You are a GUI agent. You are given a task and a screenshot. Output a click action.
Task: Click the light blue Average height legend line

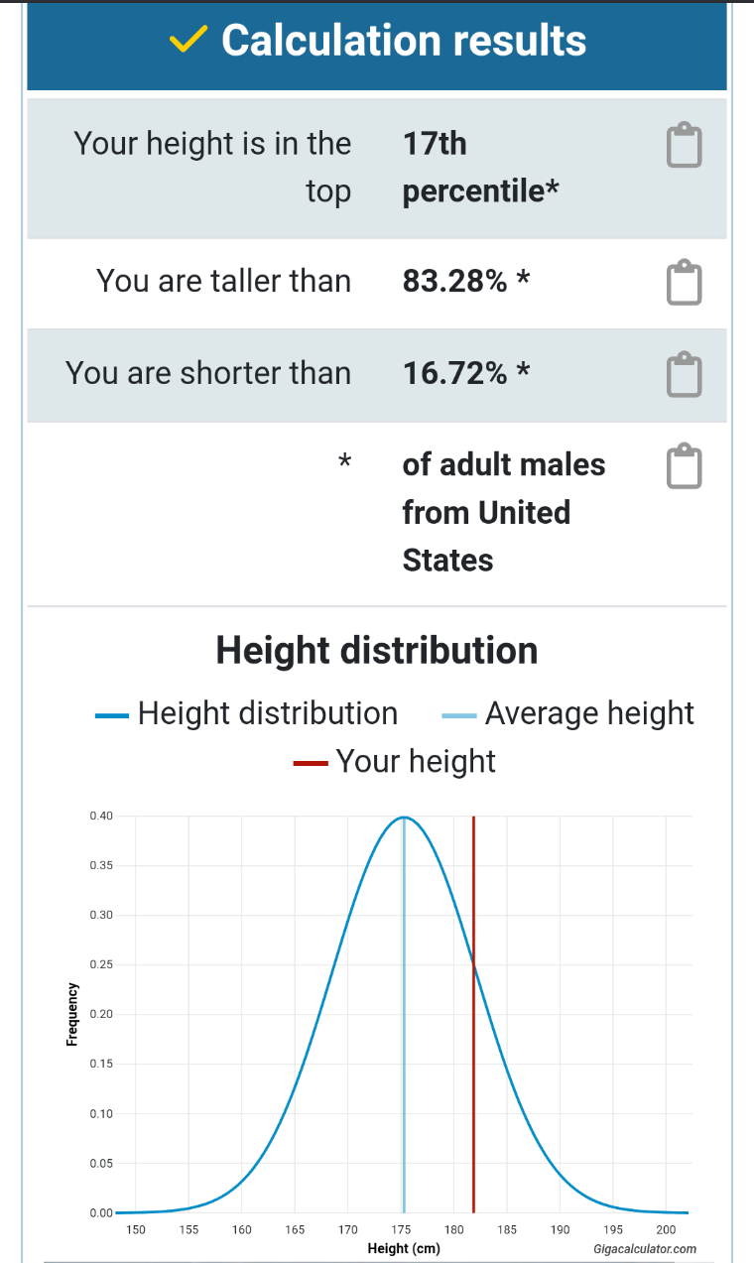coord(459,714)
